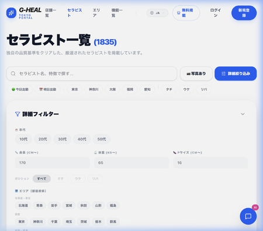Viewport: 263px width, 231px height.
Task: Click the G-HEAL sparkle logo icon
Action: tap(11, 13)
